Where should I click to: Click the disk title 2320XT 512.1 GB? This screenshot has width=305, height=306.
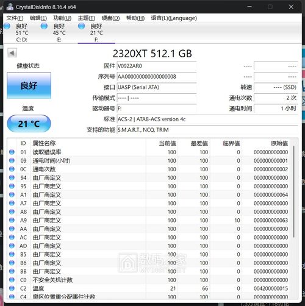[152, 54]
